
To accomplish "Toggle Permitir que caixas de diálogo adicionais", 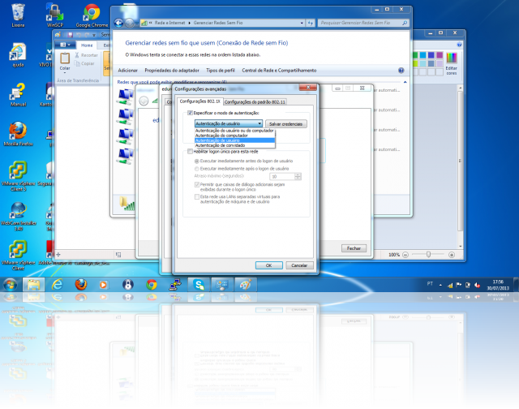I will (x=197, y=184).
